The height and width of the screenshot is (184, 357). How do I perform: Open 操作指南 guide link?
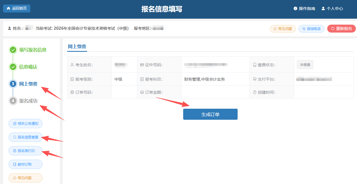coord(307,8)
